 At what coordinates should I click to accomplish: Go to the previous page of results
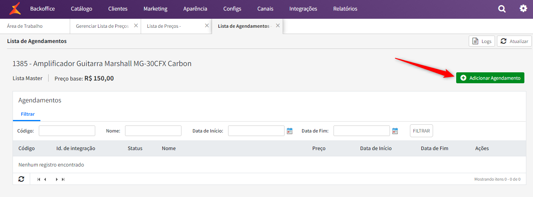45,179
